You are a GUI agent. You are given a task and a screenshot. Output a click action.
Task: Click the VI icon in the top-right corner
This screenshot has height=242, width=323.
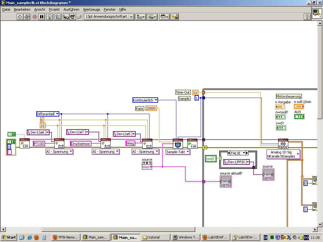pos(317,13)
